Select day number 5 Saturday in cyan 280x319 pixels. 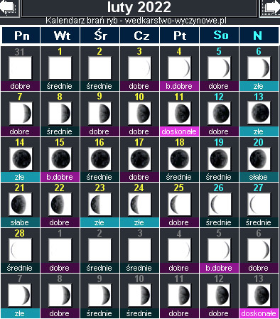pyautogui.click(x=219, y=51)
